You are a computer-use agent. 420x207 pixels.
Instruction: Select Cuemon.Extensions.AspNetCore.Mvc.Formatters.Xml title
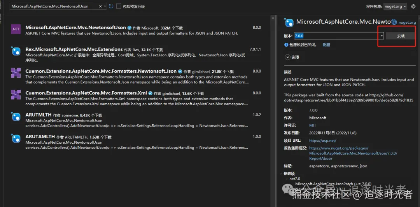pyautogui.click(x=86, y=93)
